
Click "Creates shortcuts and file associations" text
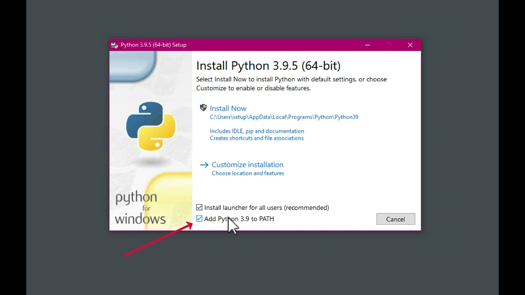[x=257, y=138]
